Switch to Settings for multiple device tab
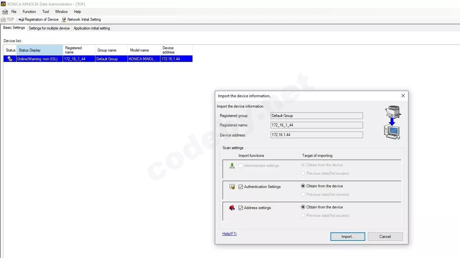This screenshot has height=258, width=460. 49,28
